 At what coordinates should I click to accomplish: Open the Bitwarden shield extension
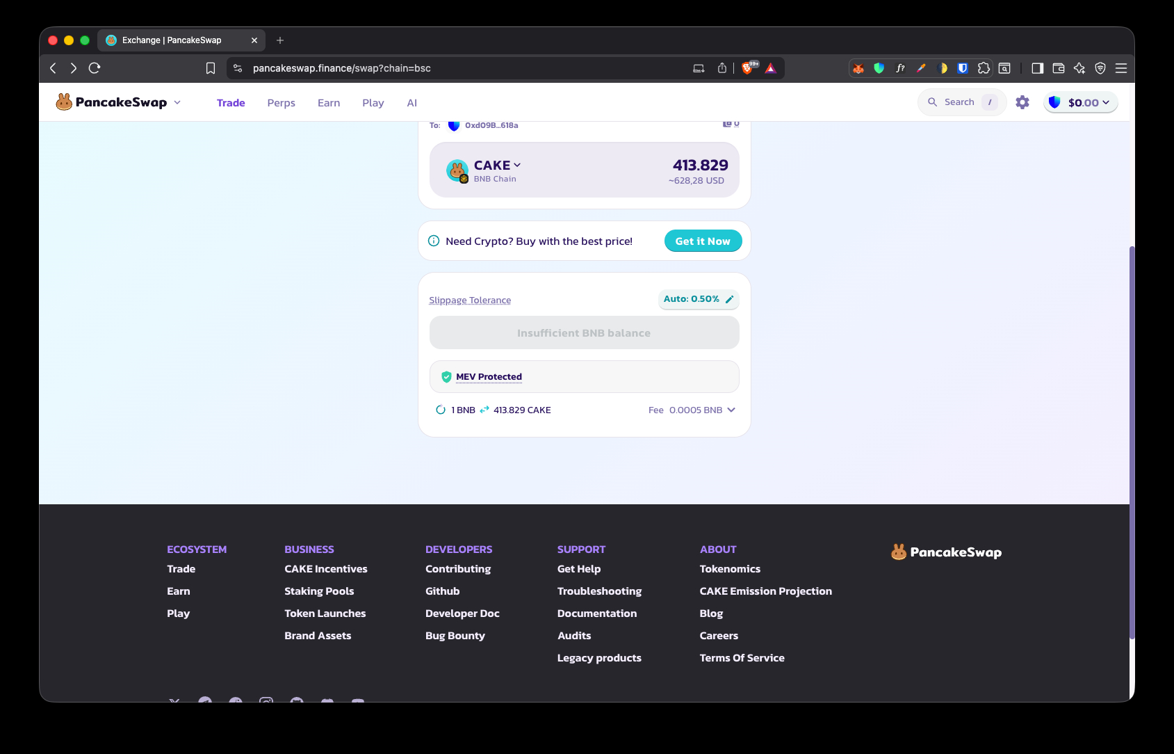point(963,68)
